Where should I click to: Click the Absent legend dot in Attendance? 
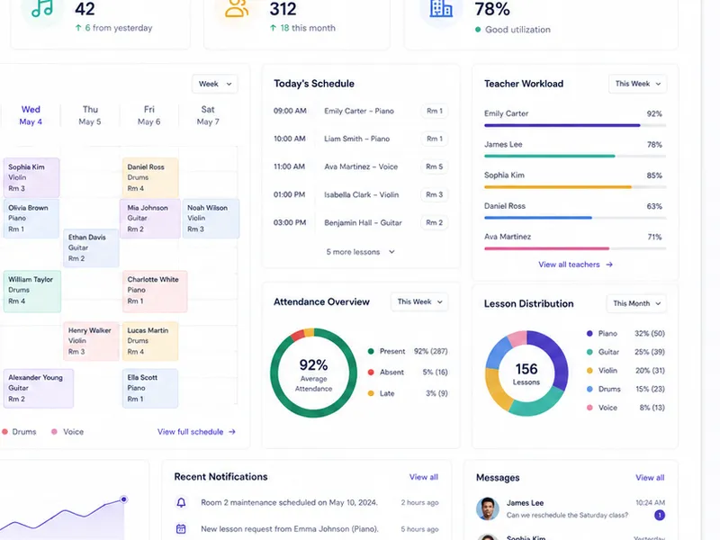point(371,373)
